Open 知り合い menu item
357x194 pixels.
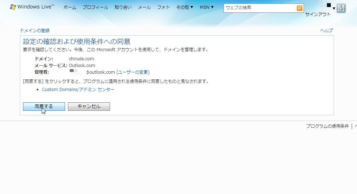coord(123,7)
